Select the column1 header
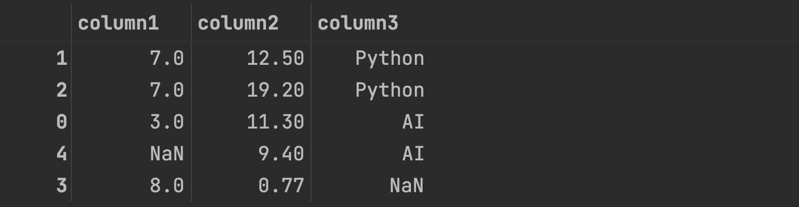This screenshot has height=207, width=799. pyautogui.click(x=118, y=23)
